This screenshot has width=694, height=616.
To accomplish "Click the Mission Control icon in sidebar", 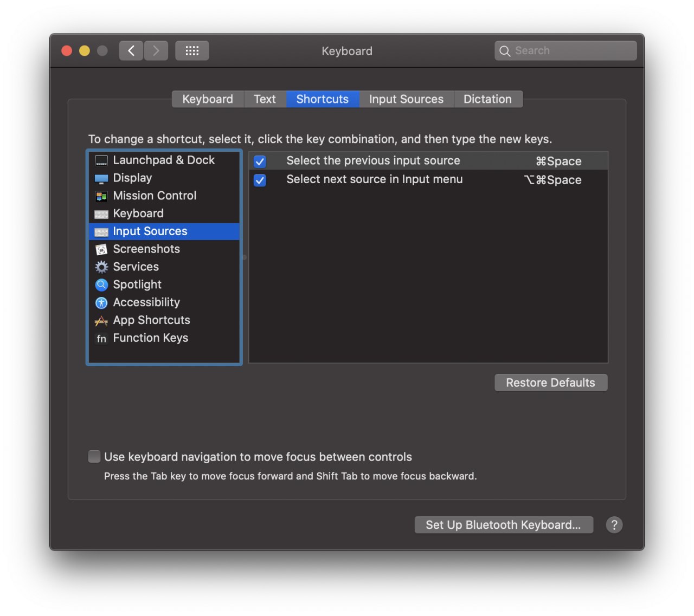I will pyautogui.click(x=101, y=196).
